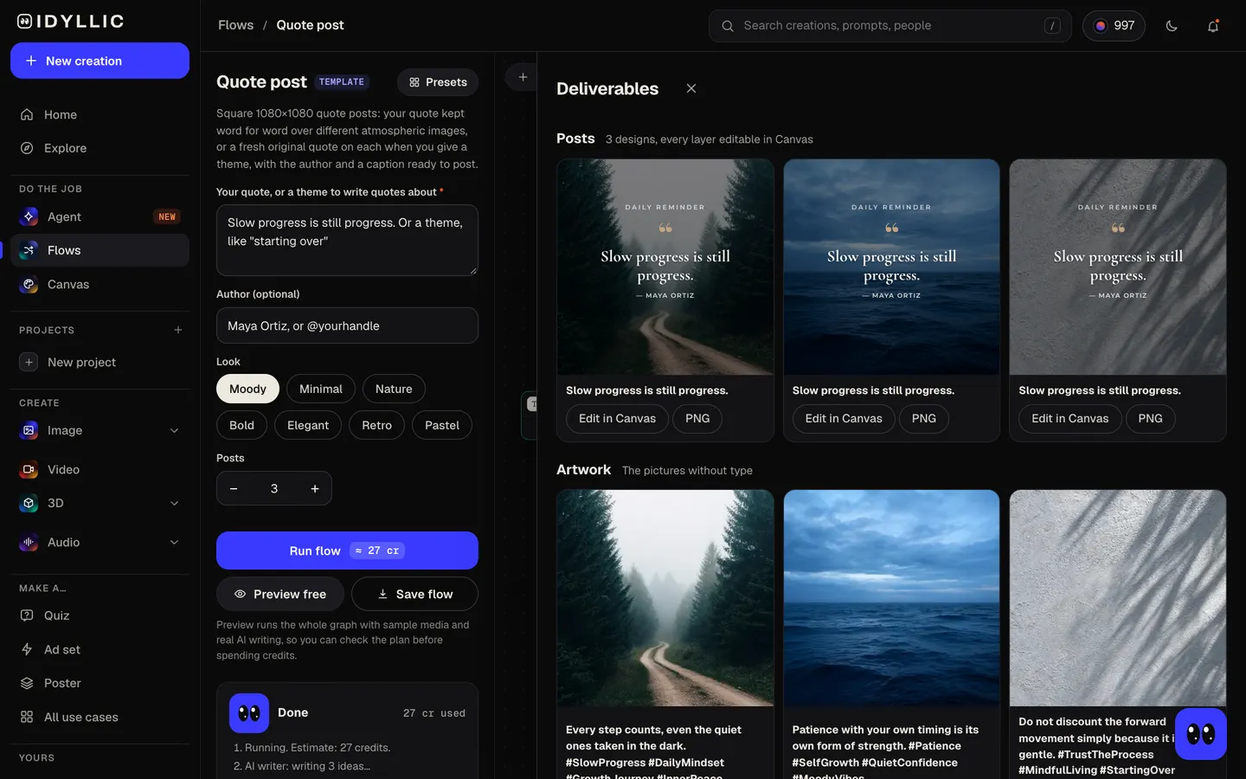
Task: Open the 997 credits balance
Action: 1114,26
